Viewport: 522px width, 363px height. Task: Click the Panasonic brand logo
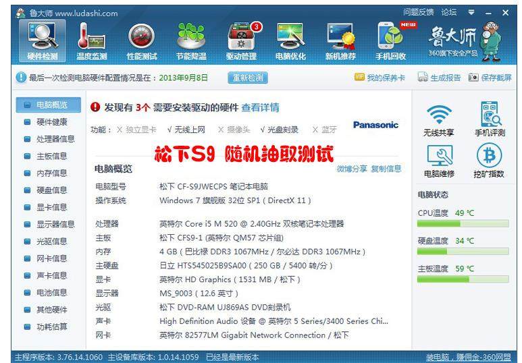point(375,125)
